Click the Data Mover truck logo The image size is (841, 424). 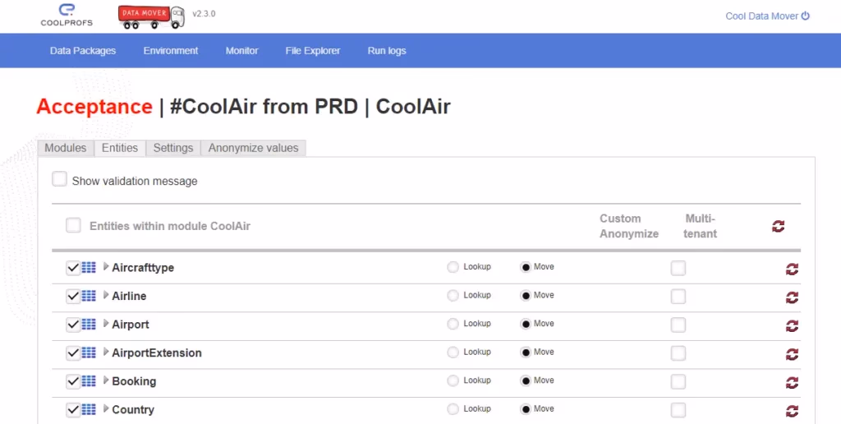(x=151, y=16)
